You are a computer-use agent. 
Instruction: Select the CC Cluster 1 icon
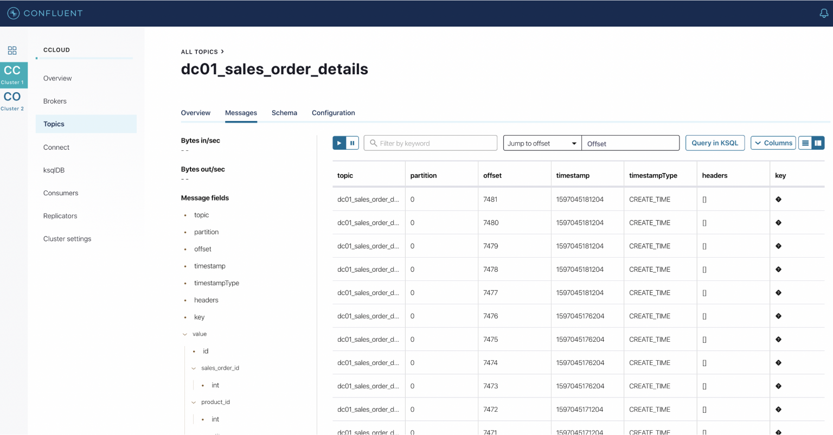(13, 74)
